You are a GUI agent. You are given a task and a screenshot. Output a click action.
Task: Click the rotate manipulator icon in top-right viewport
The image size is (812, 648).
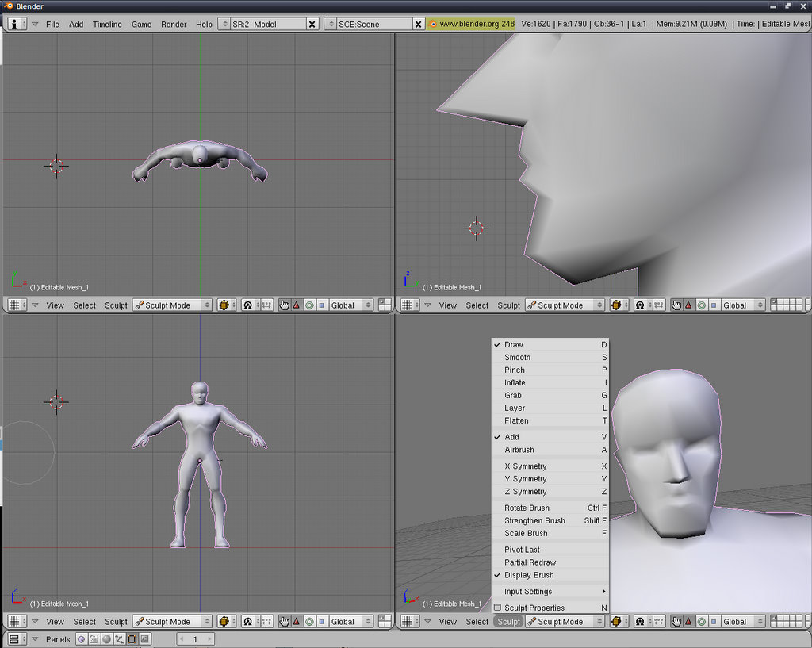click(x=702, y=305)
